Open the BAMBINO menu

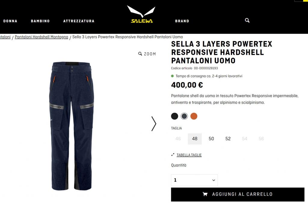[x=40, y=21]
